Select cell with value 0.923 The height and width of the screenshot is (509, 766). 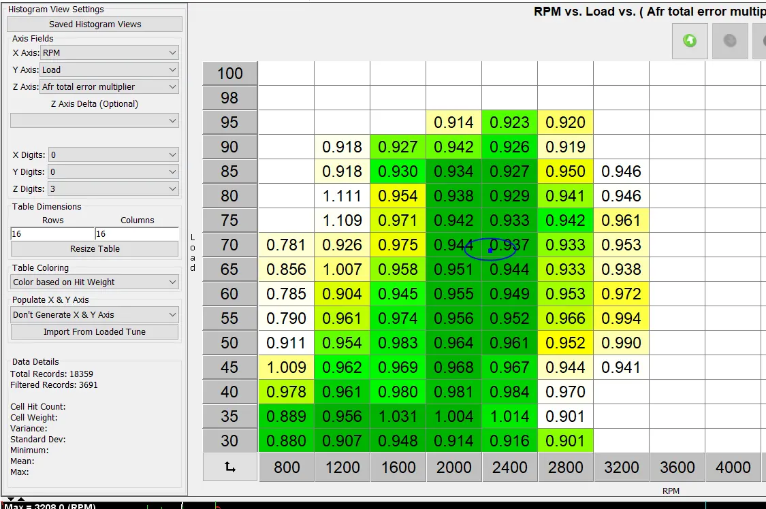509,122
